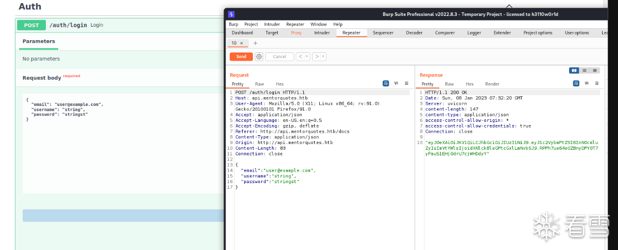Collapse the POST /auth/login endpoint in Swagger page
The image size is (618, 250).
click(x=119, y=25)
